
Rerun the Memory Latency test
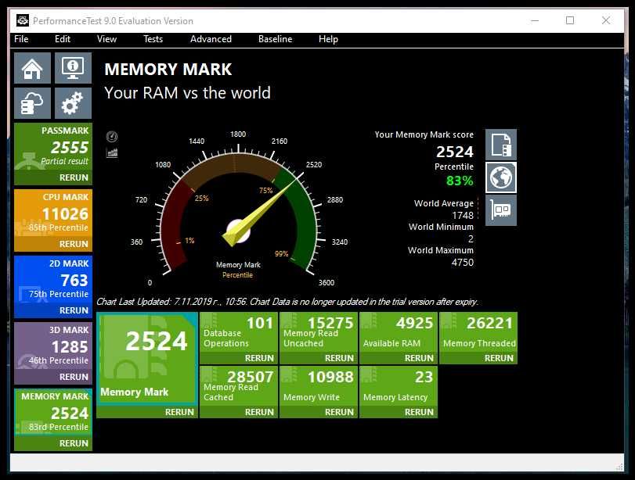419,412
